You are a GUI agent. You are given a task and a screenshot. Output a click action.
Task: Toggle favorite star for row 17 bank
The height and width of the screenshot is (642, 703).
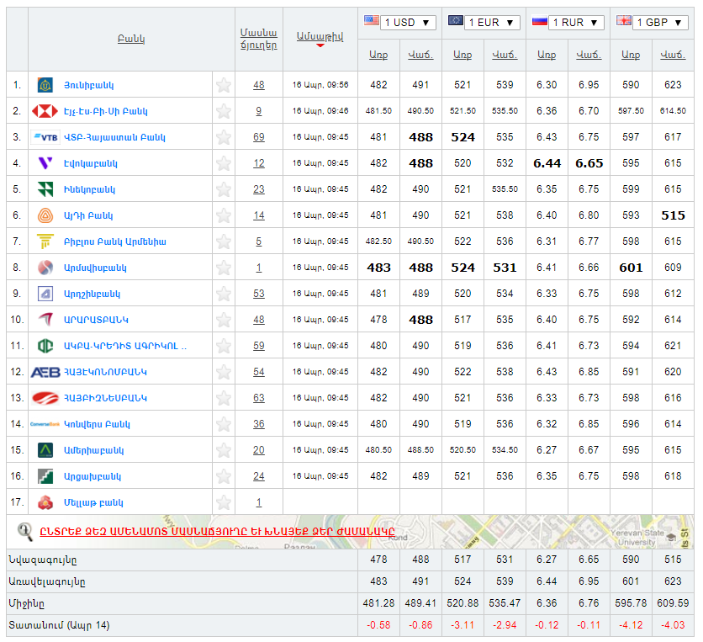pyautogui.click(x=224, y=502)
